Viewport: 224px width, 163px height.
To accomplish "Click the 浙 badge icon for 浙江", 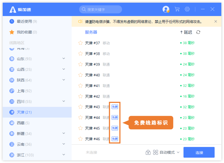I will click(x=12, y=155).
